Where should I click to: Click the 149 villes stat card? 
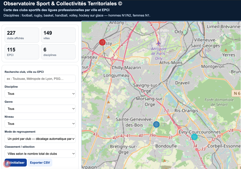click(58, 35)
